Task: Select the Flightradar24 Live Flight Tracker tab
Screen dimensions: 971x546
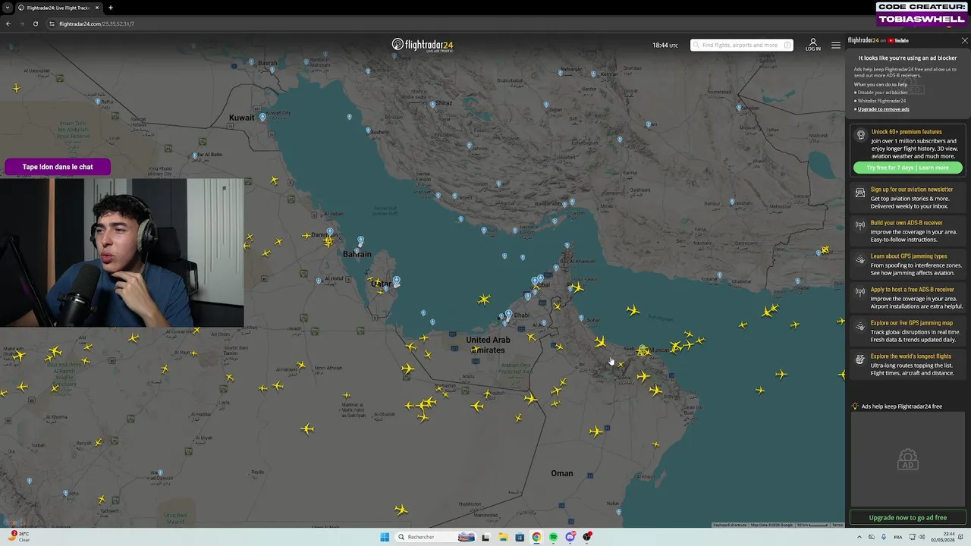Action: [58, 8]
